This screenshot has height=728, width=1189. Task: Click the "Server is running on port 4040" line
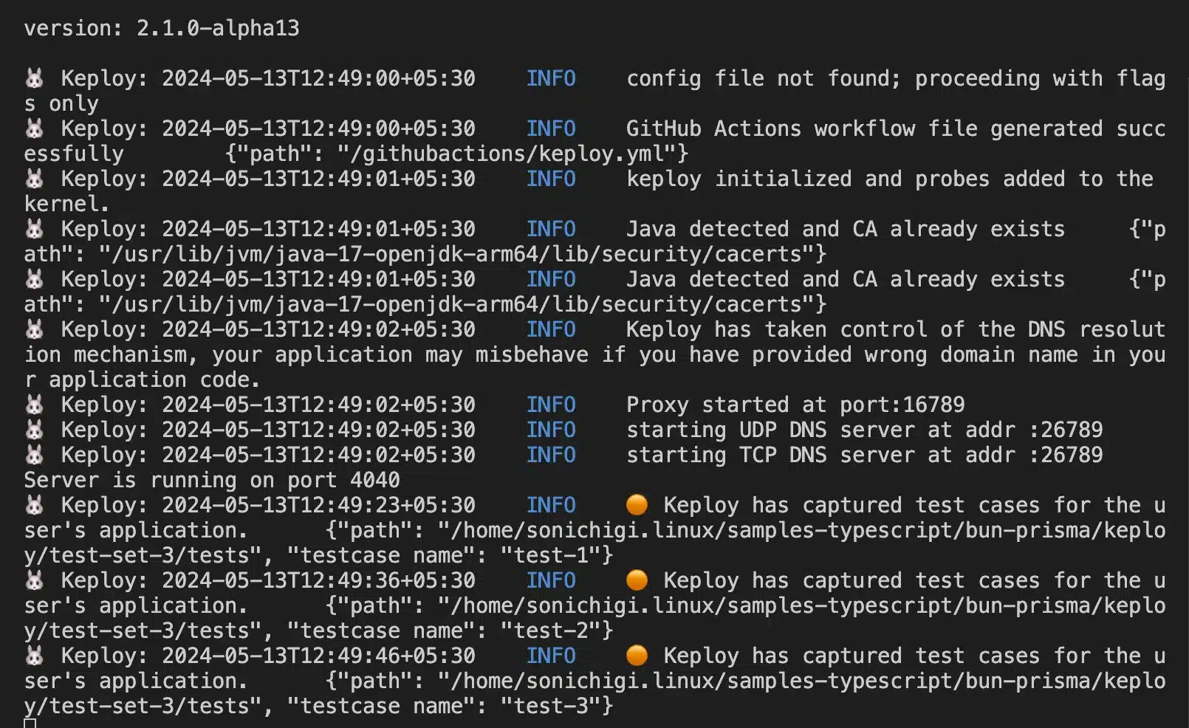point(212,480)
